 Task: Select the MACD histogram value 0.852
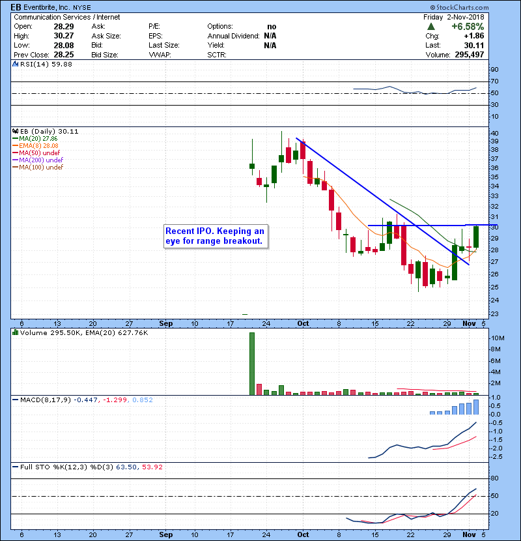(143, 400)
